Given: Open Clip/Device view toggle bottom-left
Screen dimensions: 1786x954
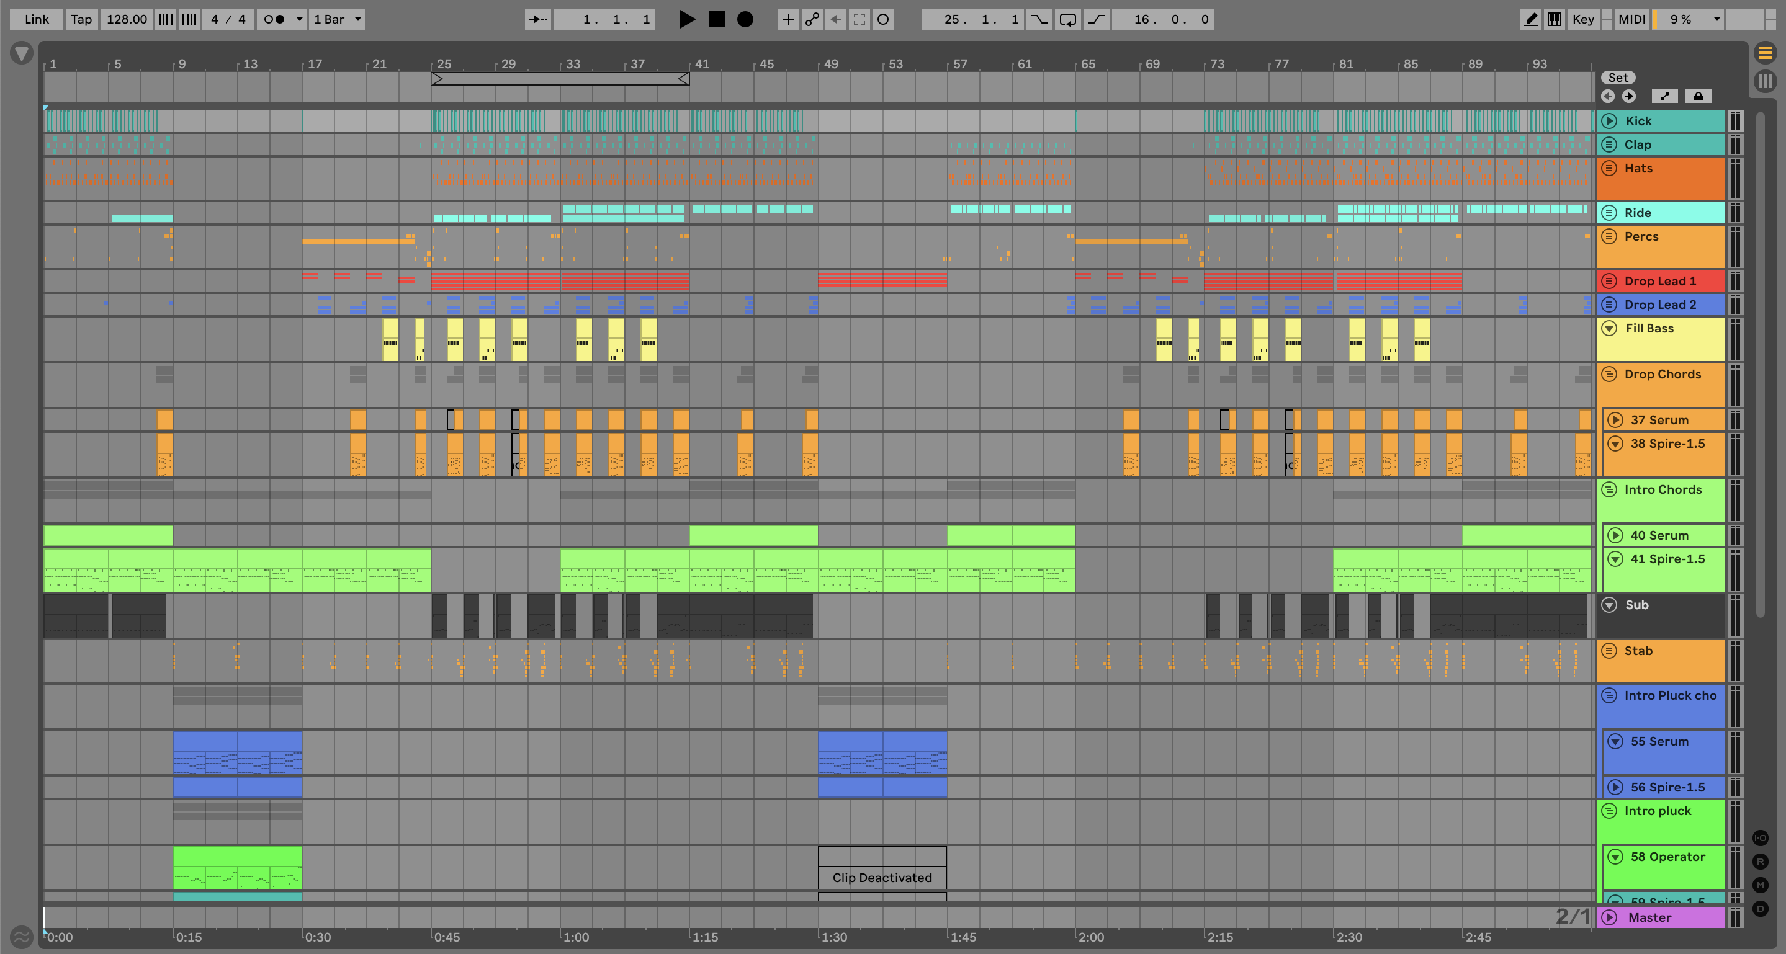Looking at the screenshot, I should 22,937.
